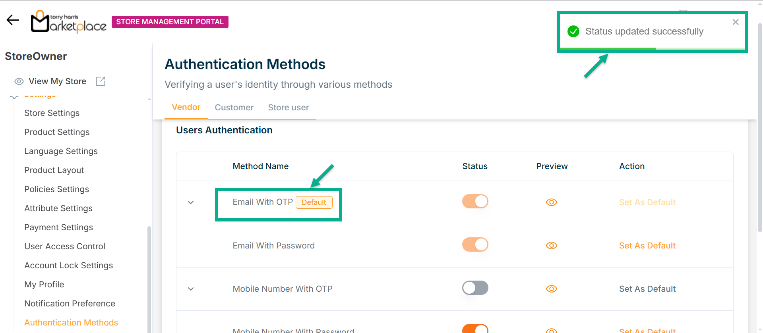Click the back arrow icon

[13, 20]
